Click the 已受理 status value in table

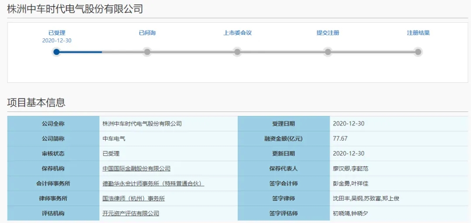pos(111,154)
